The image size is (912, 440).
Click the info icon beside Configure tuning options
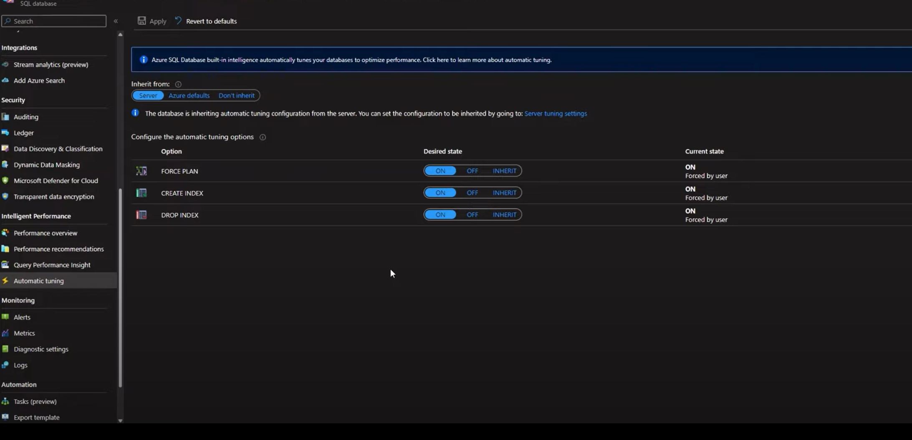pos(263,137)
